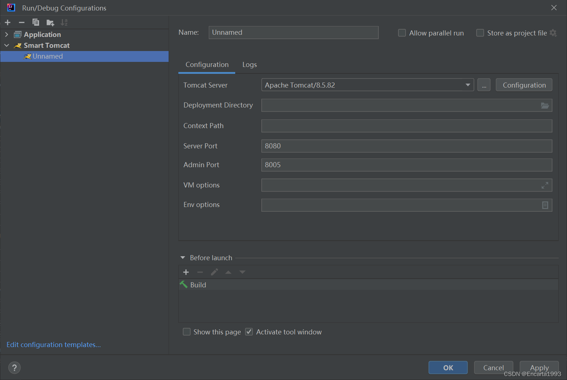Collapse the Before launch section

coord(183,258)
